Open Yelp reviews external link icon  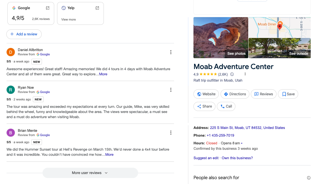(98, 8)
